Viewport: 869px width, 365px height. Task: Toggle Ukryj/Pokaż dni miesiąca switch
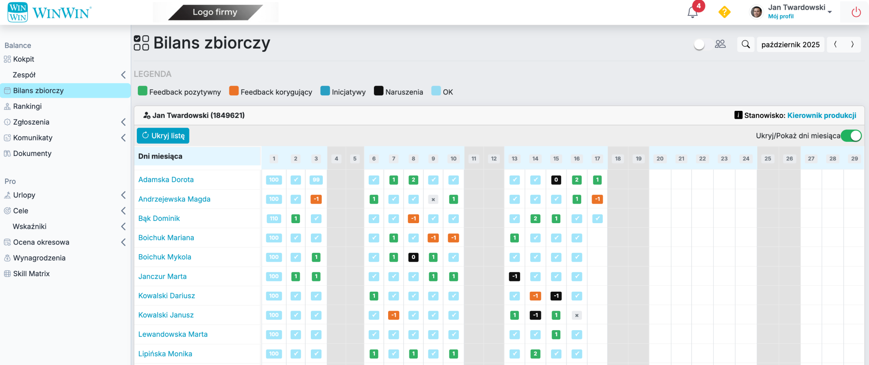coord(851,136)
